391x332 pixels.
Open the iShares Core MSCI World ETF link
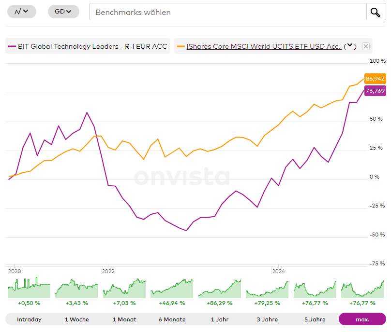[264, 46]
